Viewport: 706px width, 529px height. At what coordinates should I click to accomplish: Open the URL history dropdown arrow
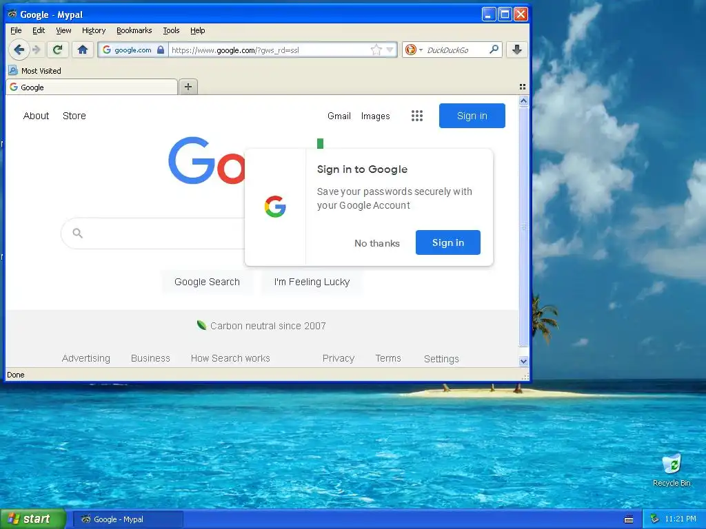coord(390,50)
